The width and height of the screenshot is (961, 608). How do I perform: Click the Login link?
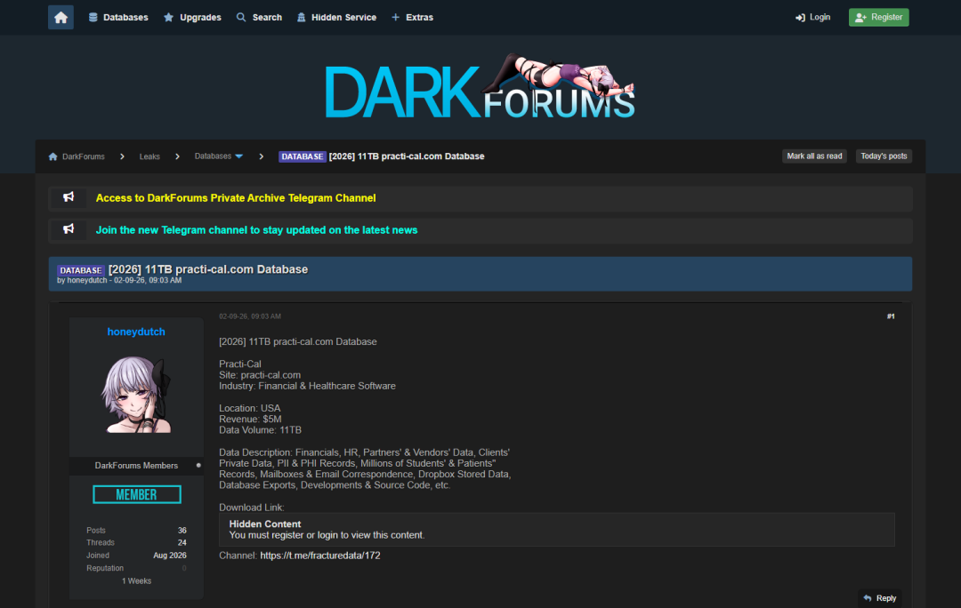(x=812, y=17)
